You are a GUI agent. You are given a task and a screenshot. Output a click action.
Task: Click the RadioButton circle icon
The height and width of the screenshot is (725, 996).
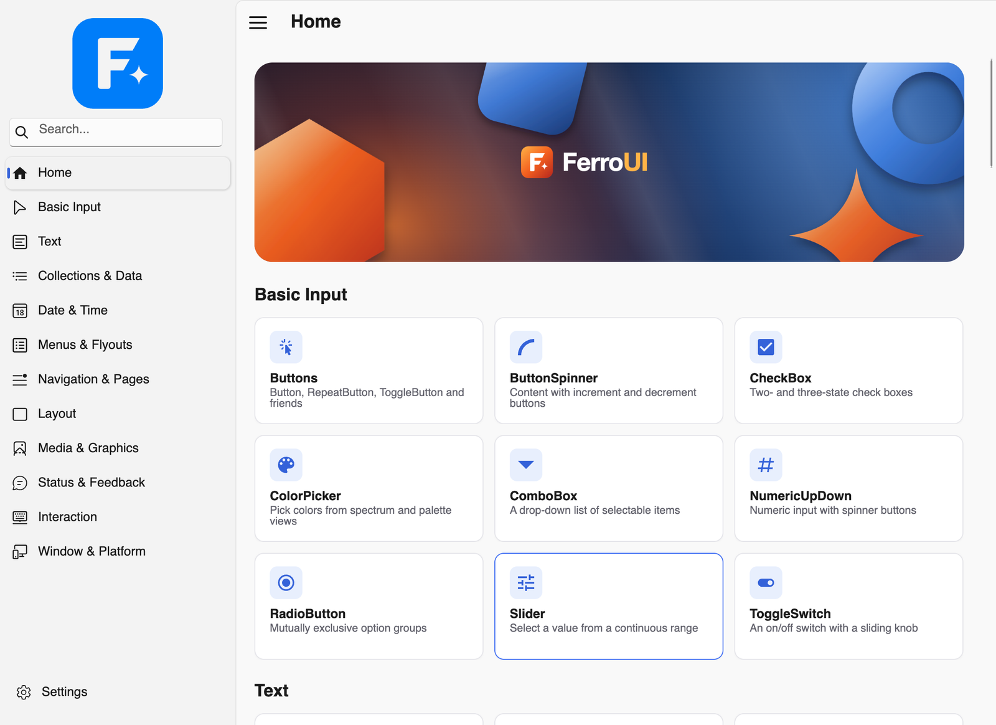tap(286, 582)
